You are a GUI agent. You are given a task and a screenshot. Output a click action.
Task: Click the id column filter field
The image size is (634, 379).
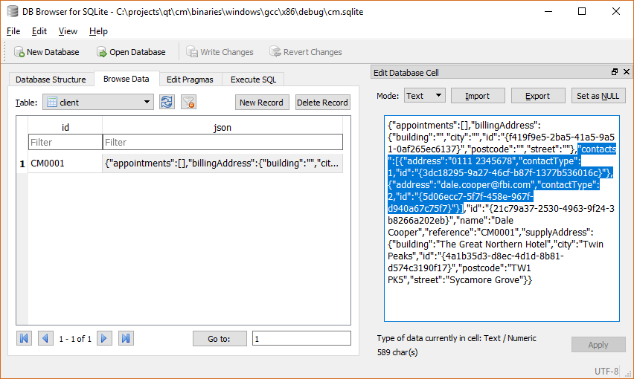click(65, 142)
